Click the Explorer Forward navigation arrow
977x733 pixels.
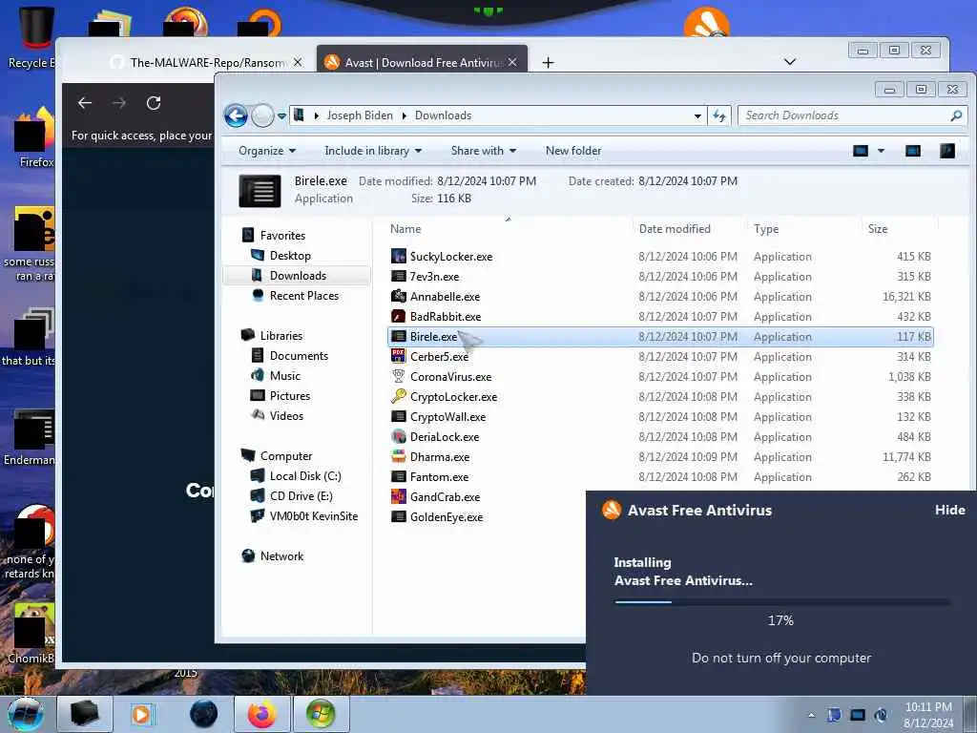pyautogui.click(x=262, y=115)
